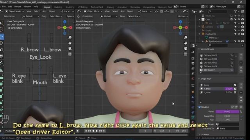Image resolution: width=250 pixels, height=140 pixels.
Task: Click the R_brow purple value field in list
Action: 229,89
